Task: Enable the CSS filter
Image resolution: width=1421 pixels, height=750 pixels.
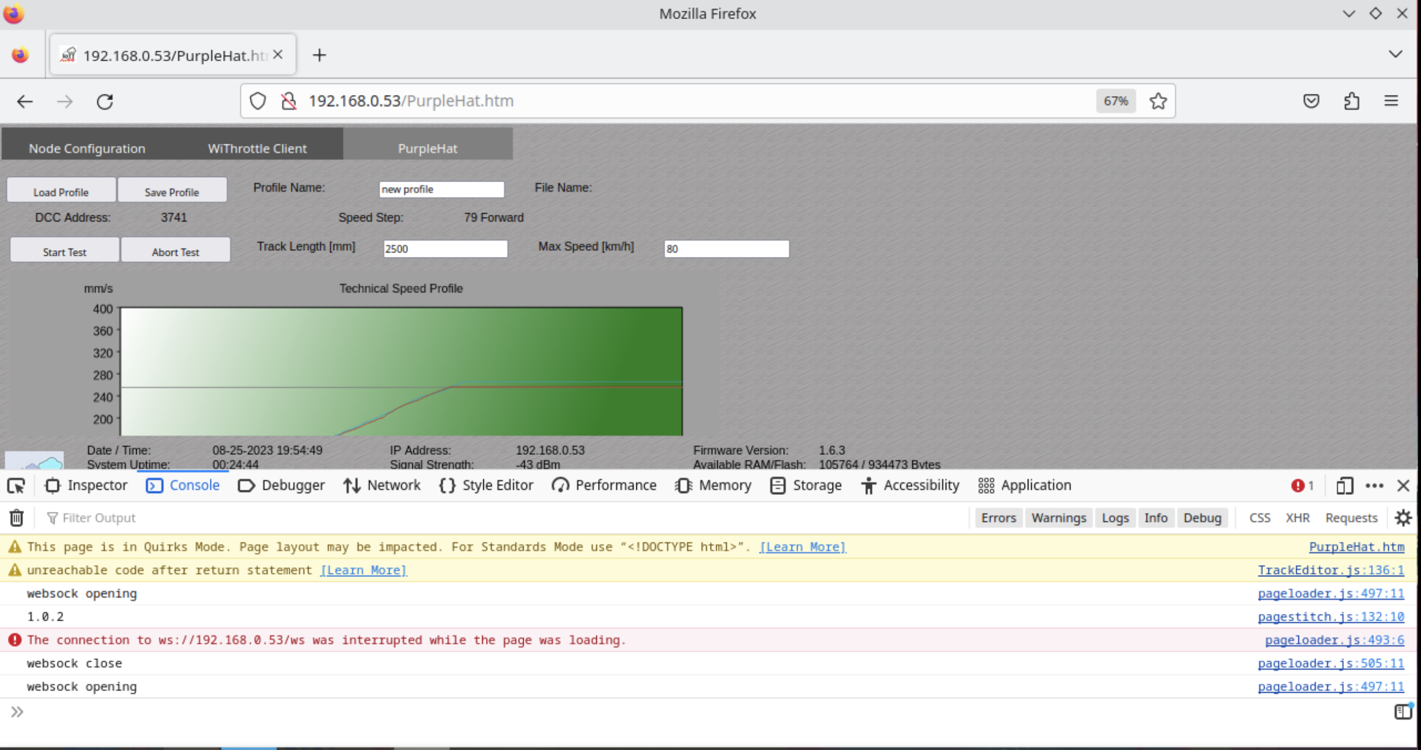Action: tap(1260, 518)
